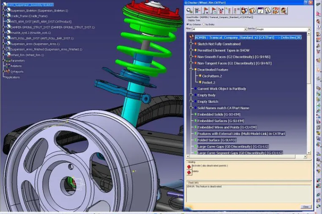Click the Delete healing option label
The height and width of the screenshot is (214, 322).
point(195,171)
